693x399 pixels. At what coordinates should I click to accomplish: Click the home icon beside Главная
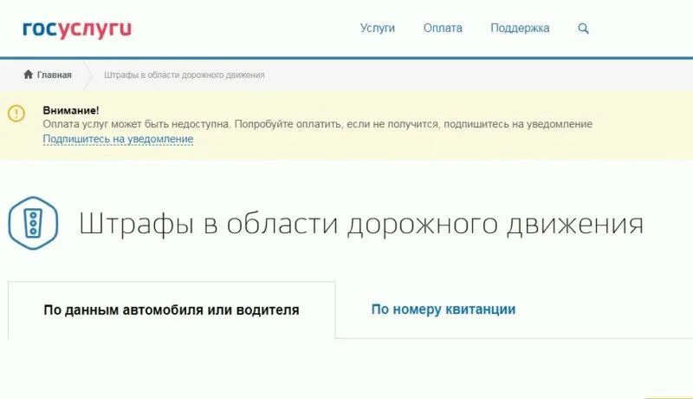[29, 75]
